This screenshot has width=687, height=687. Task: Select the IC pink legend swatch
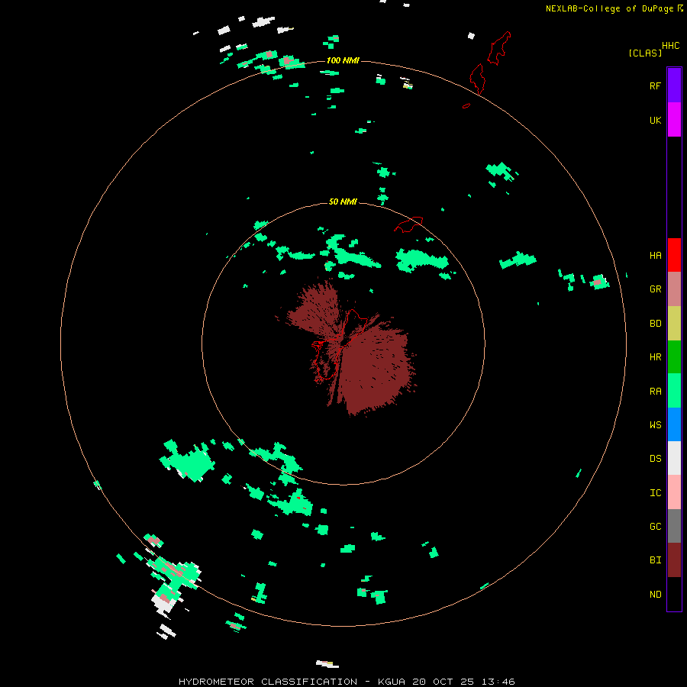coord(674,492)
